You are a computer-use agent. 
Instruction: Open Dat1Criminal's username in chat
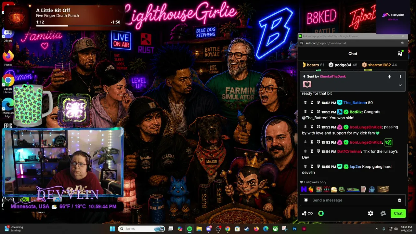[x=349, y=151]
